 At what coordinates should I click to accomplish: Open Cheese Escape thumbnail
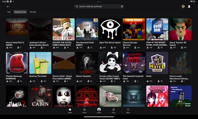(x=134, y=29)
